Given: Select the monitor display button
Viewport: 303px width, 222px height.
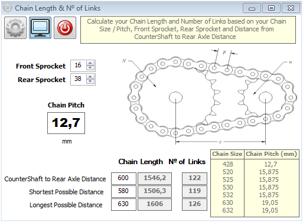Looking at the screenshot, I should (40, 28).
